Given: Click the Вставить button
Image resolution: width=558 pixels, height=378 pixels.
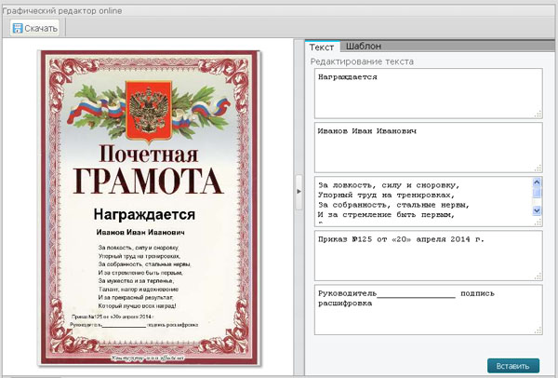Looking at the screenshot, I should click(513, 366).
